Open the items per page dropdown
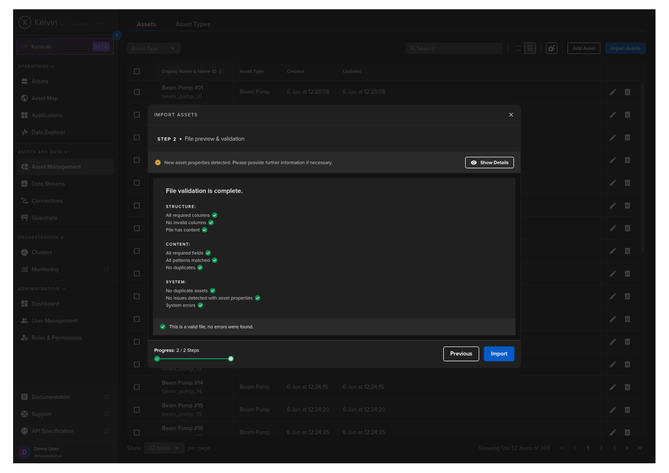The height and width of the screenshot is (473, 669). tap(163, 448)
